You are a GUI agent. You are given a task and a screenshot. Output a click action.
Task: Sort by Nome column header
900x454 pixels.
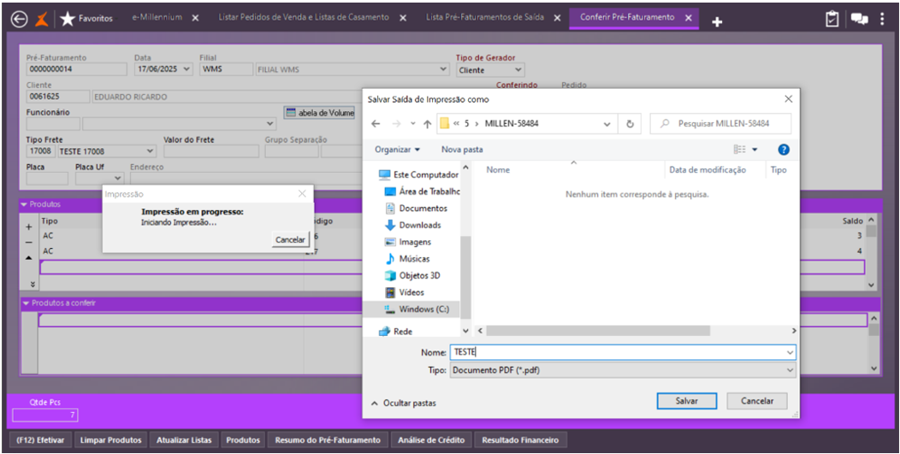[498, 170]
